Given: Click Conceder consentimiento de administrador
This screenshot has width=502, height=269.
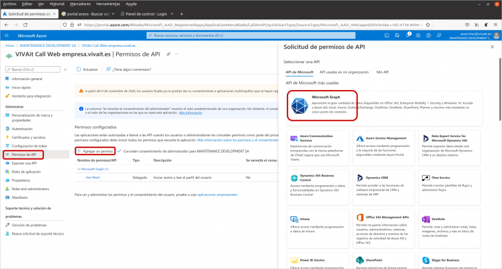Looking at the screenshot, I should pos(183,151).
